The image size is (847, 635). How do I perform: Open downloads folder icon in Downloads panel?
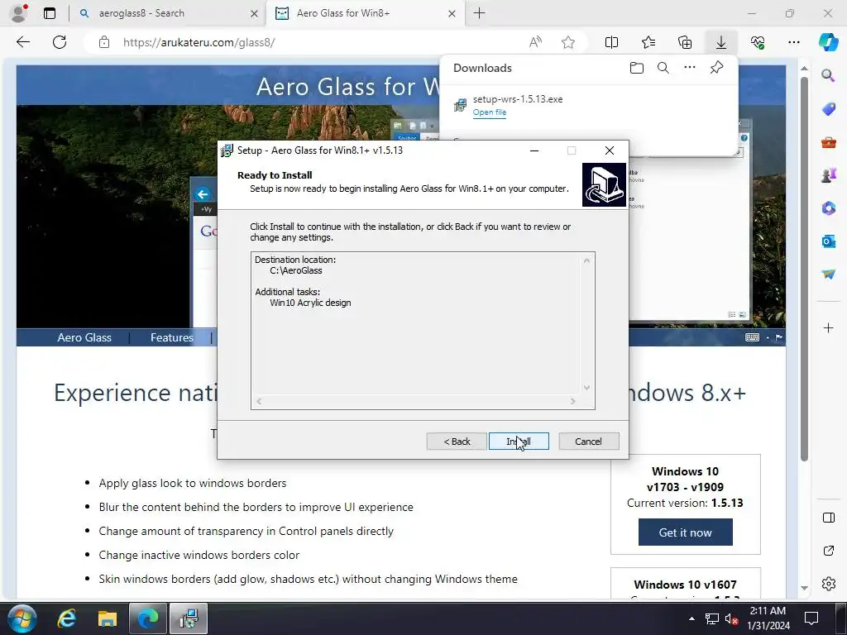(636, 68)
